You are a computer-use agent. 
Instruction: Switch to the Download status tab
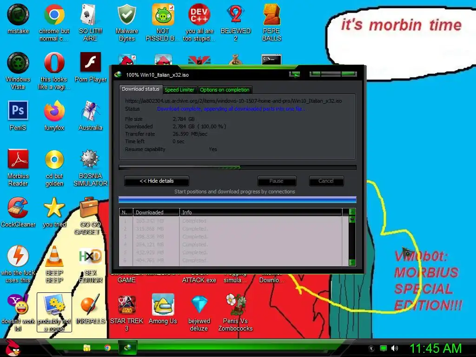point(140,89)
